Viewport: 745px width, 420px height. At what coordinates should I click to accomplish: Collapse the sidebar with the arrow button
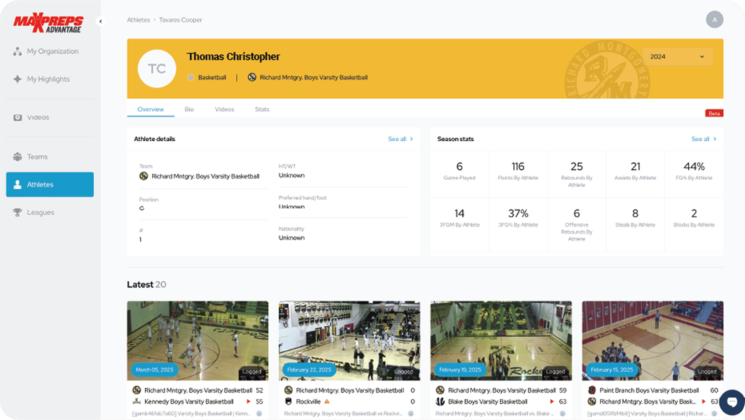(x=101, y=21)
